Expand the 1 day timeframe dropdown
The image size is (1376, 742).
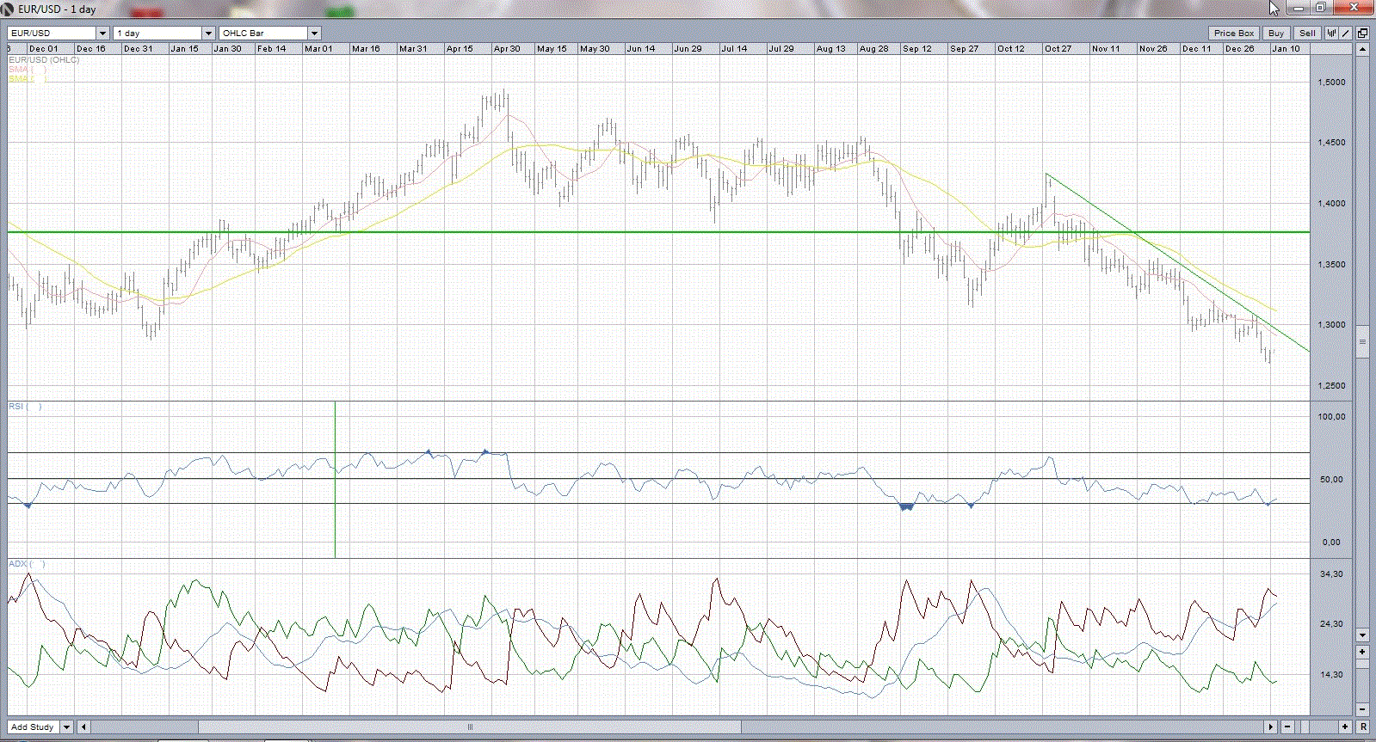[x=208, y=34]
